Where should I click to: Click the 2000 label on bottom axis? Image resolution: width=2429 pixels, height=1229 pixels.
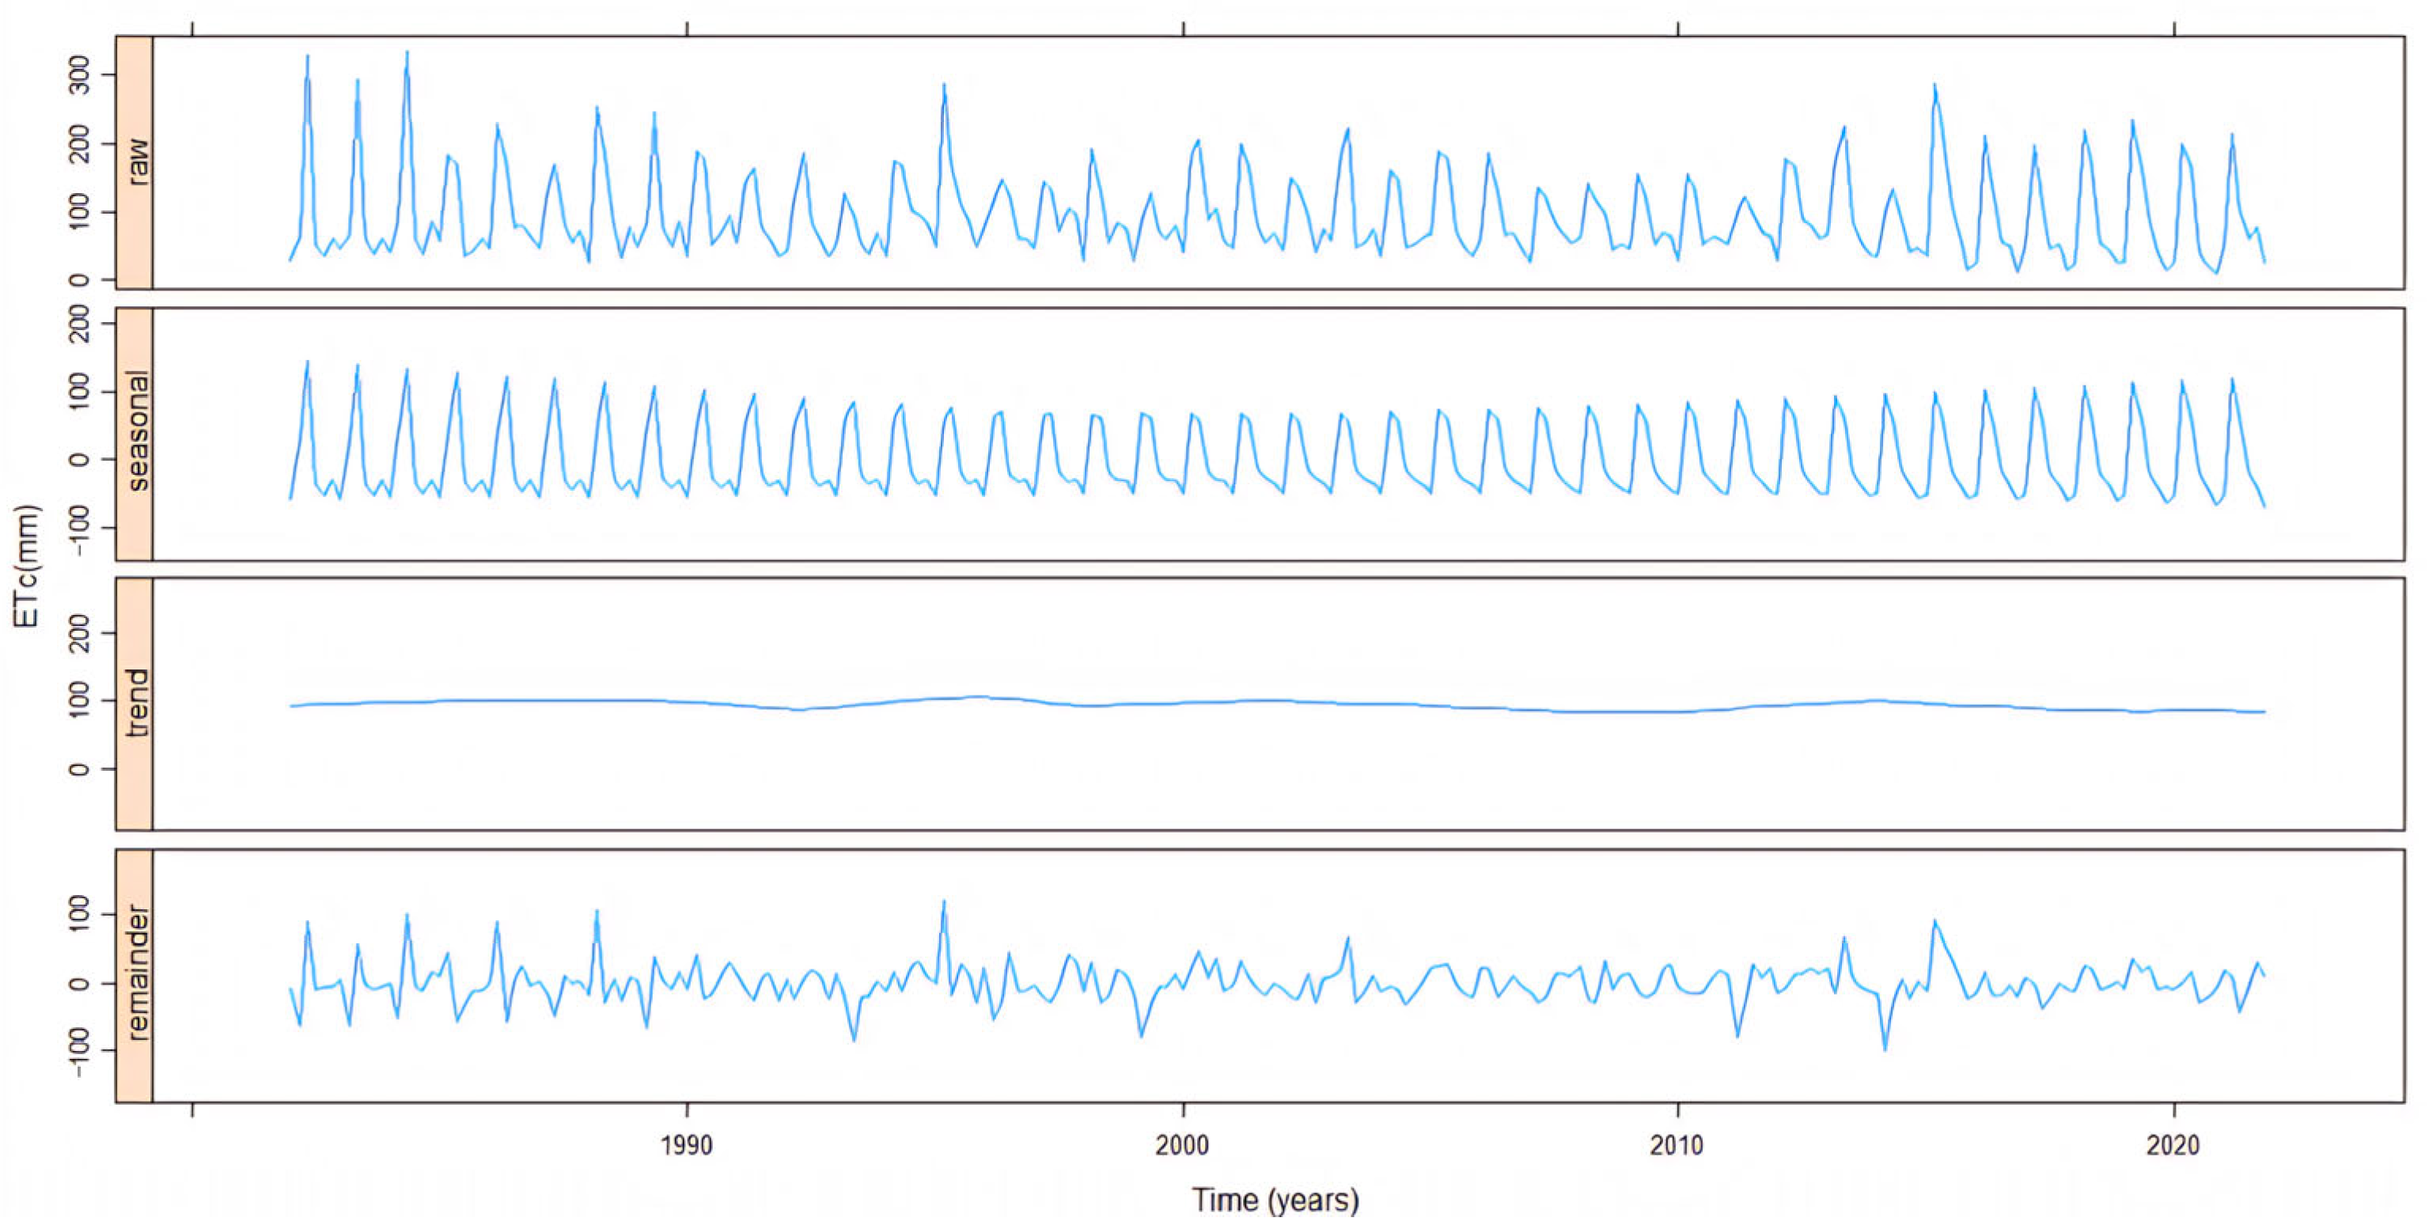click(1182, 1145)
